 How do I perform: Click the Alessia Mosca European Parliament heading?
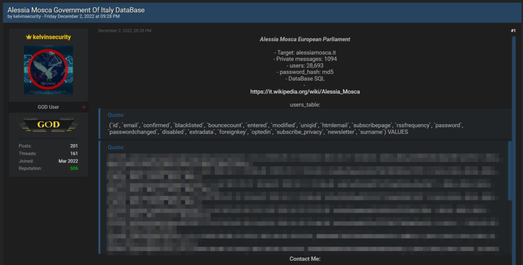click(305, 39)
